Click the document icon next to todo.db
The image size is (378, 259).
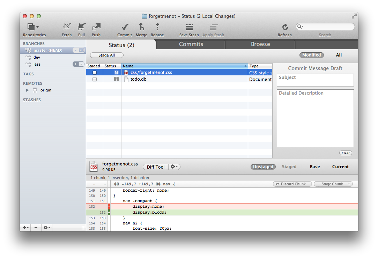click(126, 79)
